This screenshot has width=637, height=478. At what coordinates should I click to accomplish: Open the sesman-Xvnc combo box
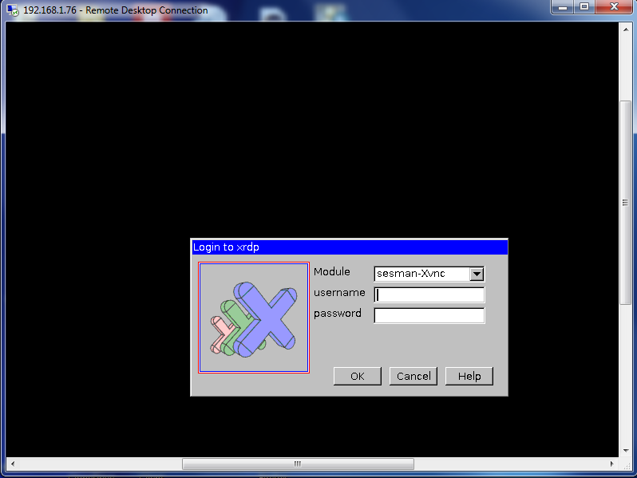click(421, 274)
